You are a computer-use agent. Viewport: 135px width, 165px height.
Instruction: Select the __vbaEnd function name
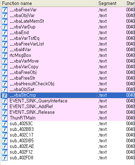coord(19,33)
